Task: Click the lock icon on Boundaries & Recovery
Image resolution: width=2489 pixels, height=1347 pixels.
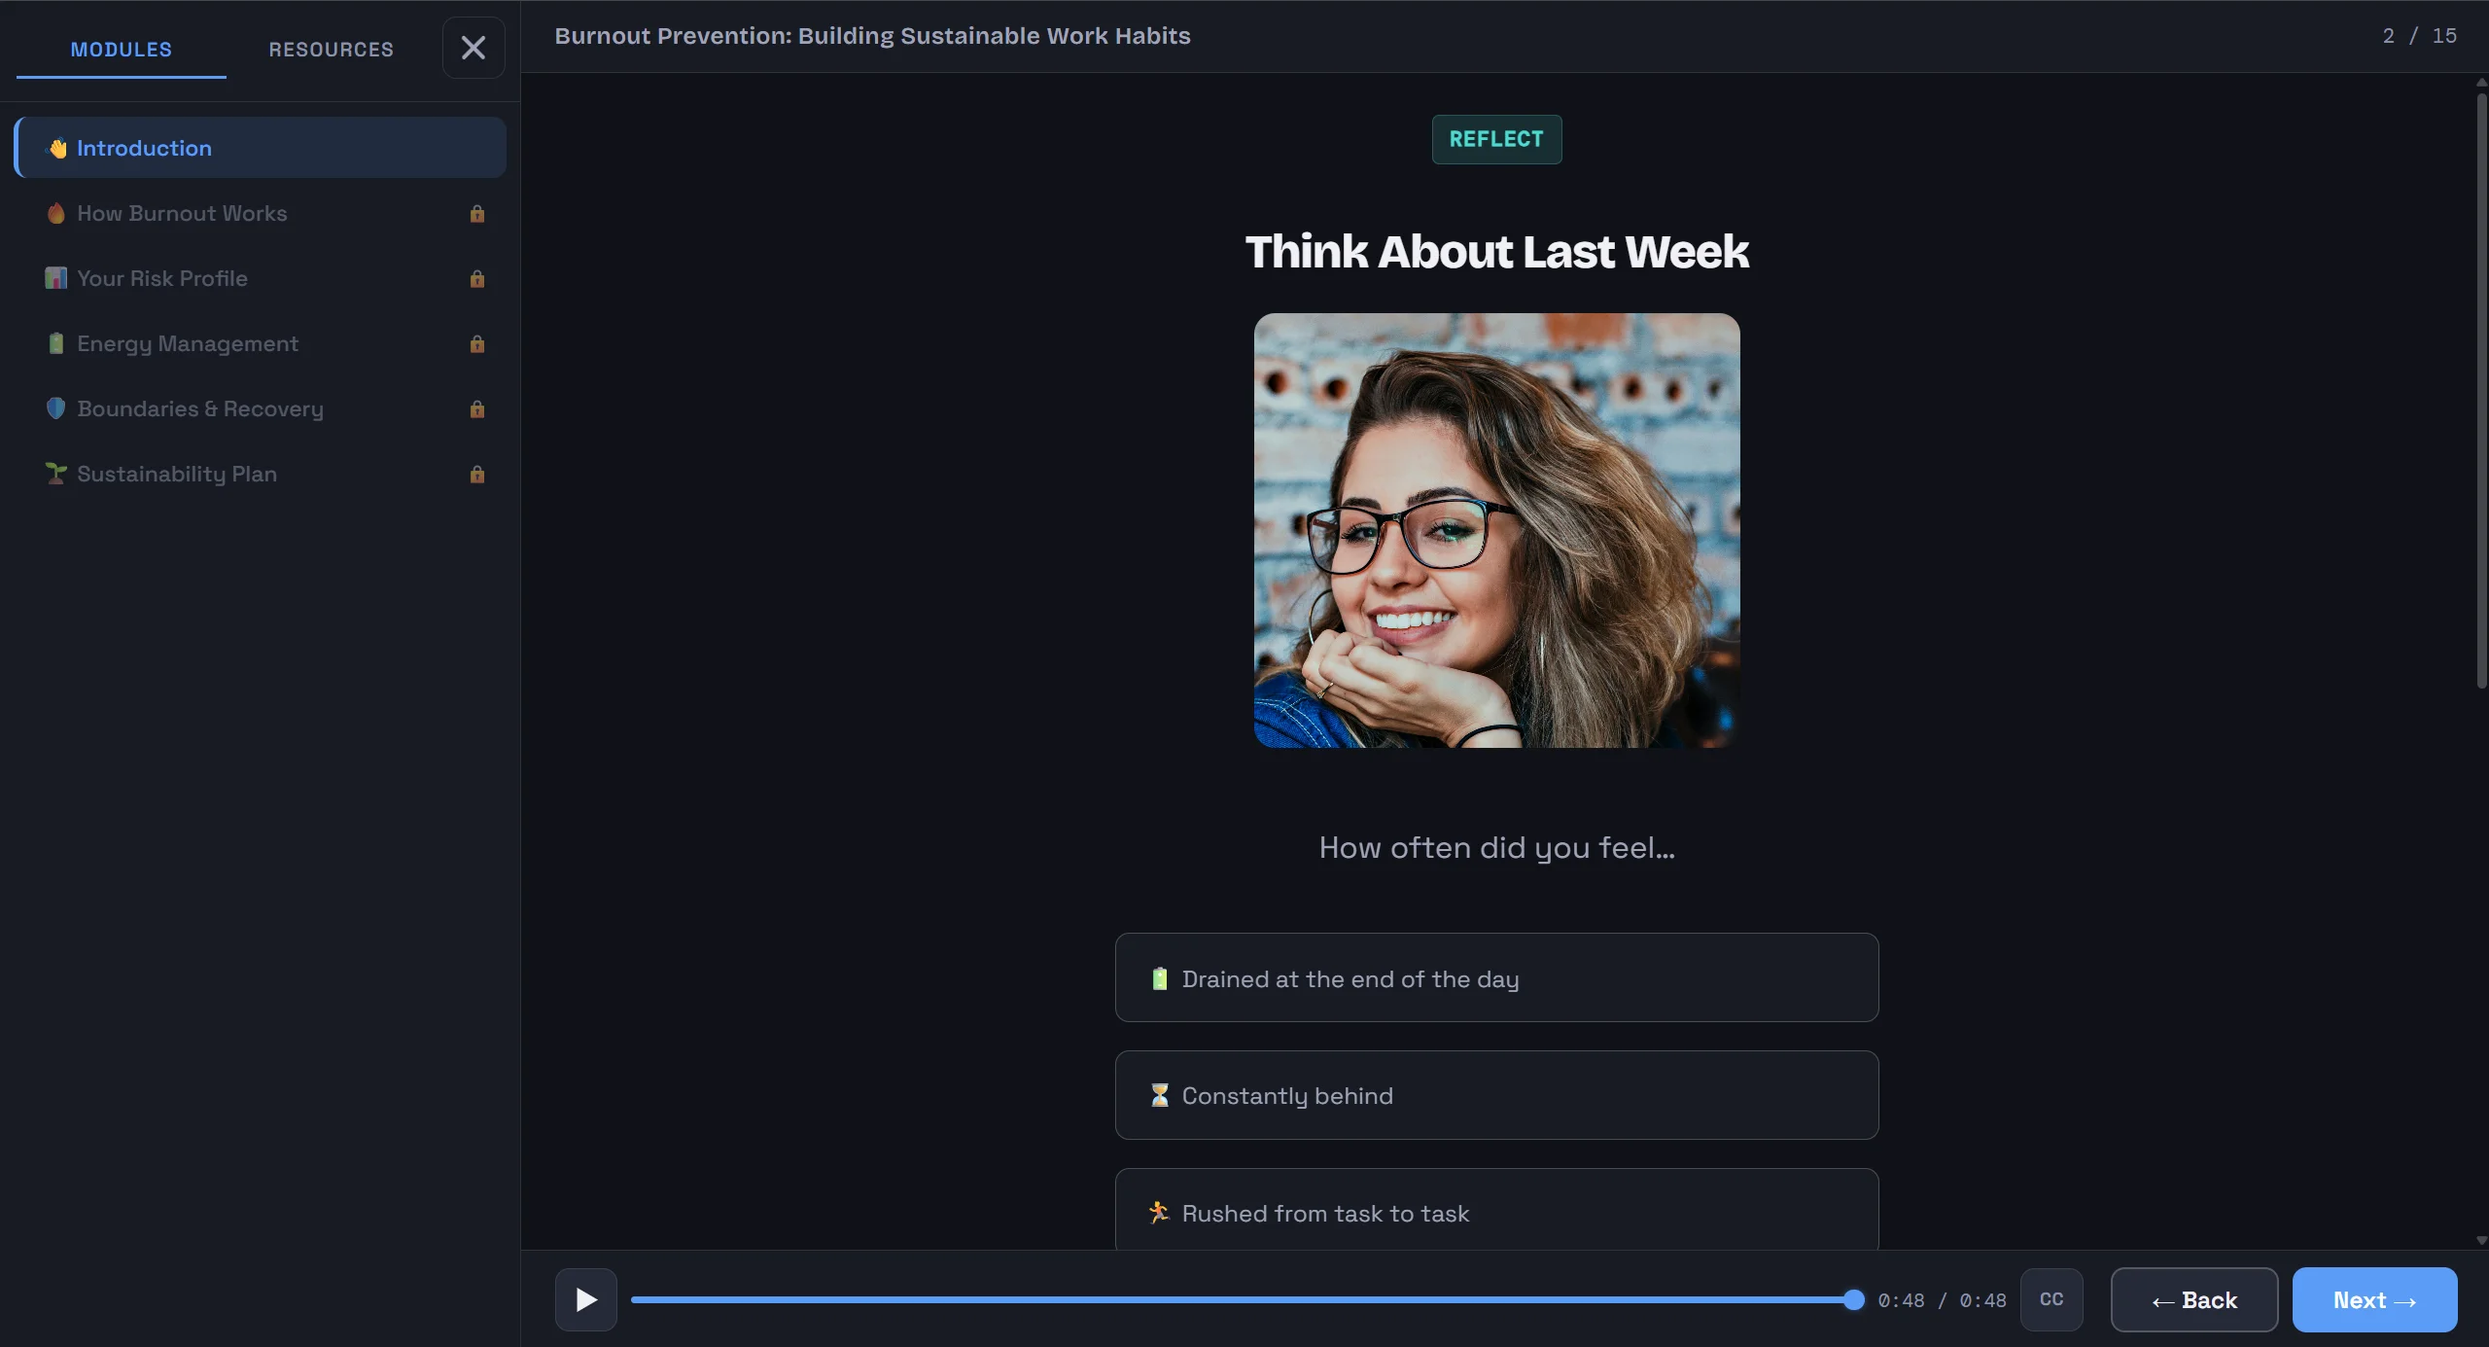Action: click(477, 408)
